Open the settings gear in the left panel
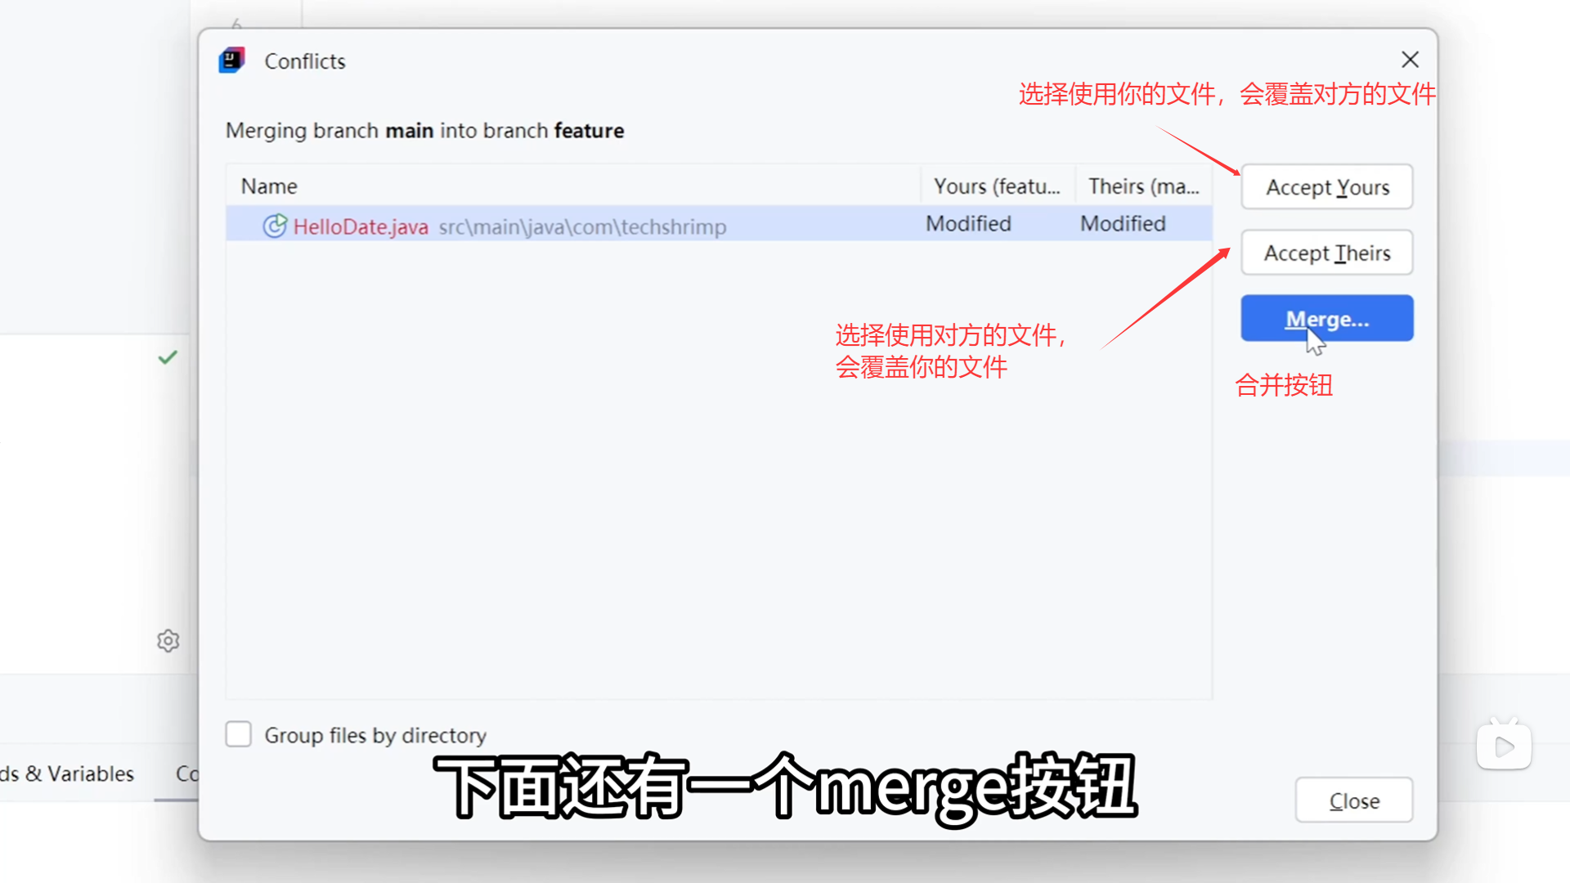 click(168, 641)
